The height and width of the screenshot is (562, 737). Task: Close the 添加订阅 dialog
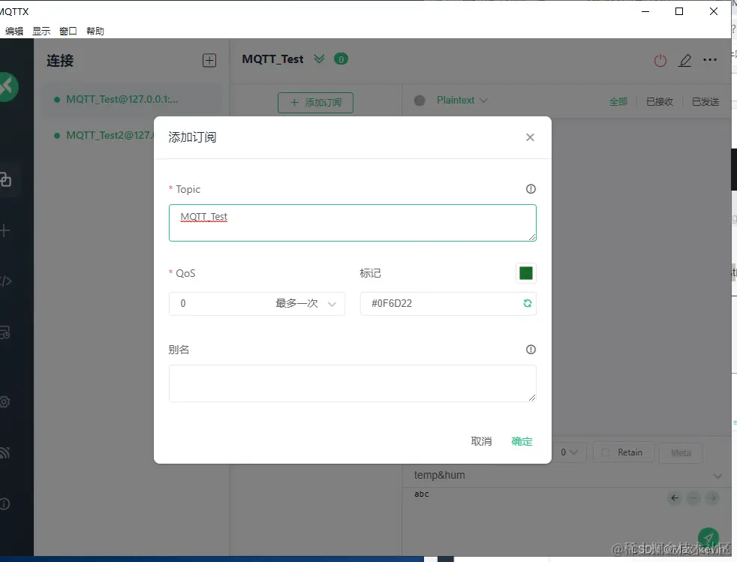click(530, 137)
